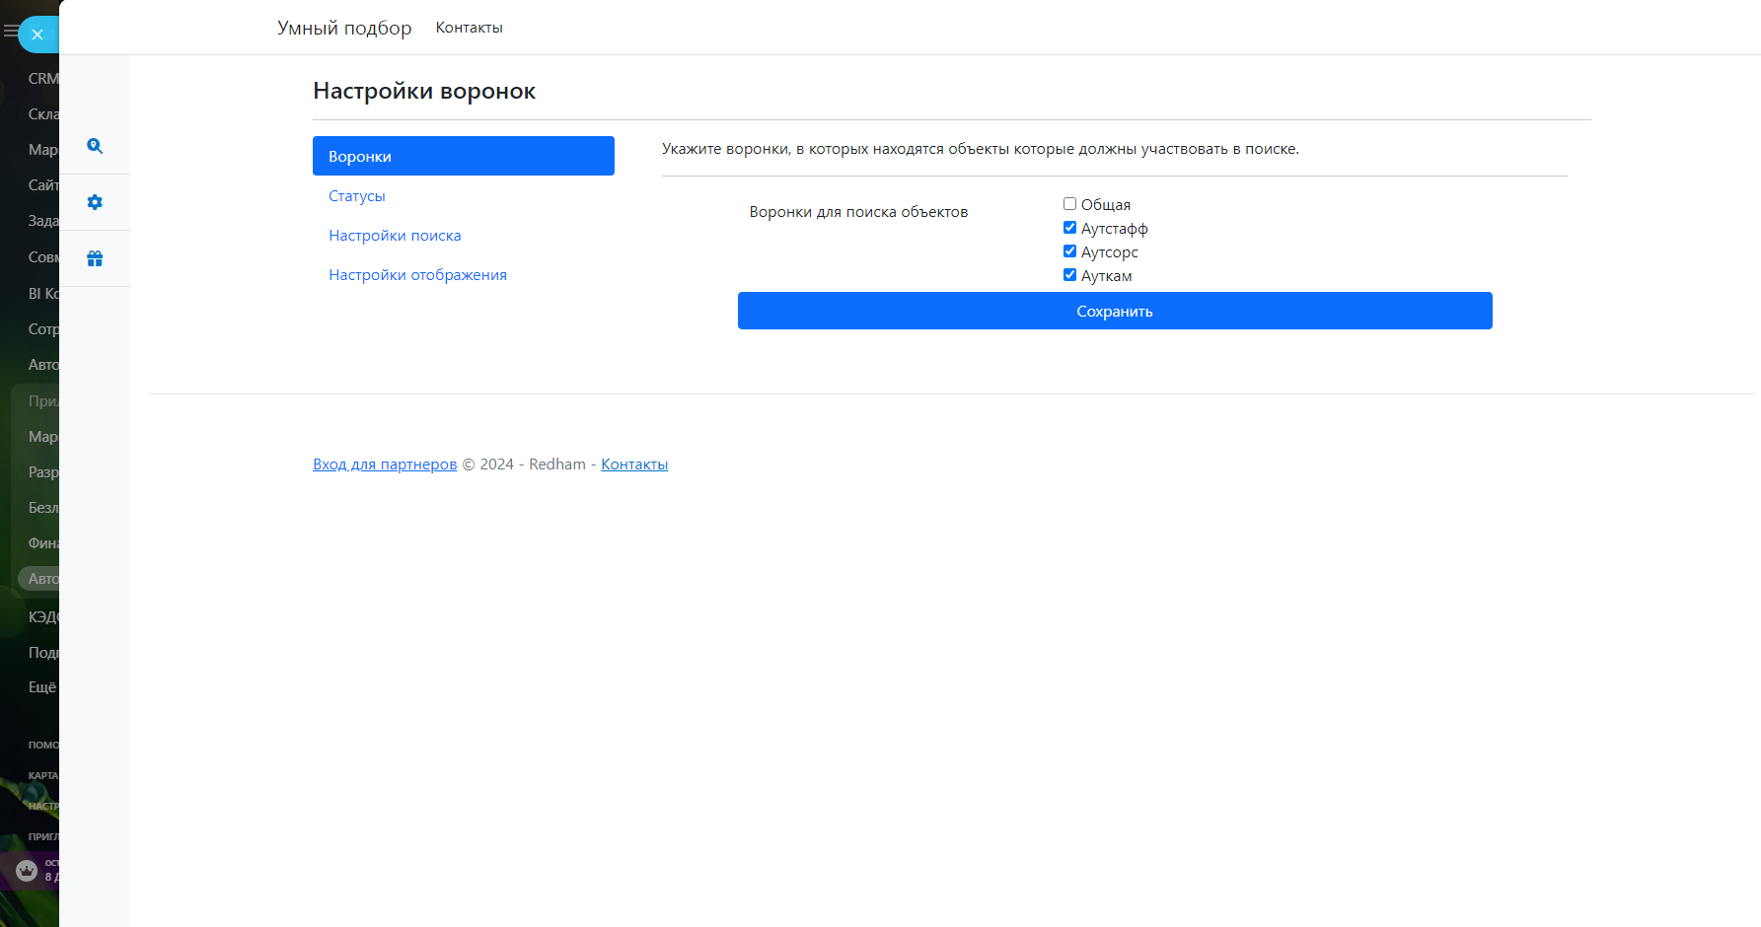Click the crown icon in the sidebar
The height and width of the screenshot is (927, 1761).
[x=27, y=871]
